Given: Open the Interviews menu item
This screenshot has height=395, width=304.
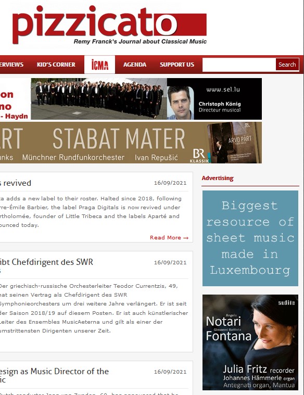Looking at the screenshot, I should [x=11, y=65].
